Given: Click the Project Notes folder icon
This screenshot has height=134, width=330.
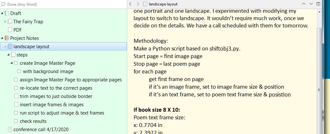Looking at the screenshot, I should tap(7, 38).
